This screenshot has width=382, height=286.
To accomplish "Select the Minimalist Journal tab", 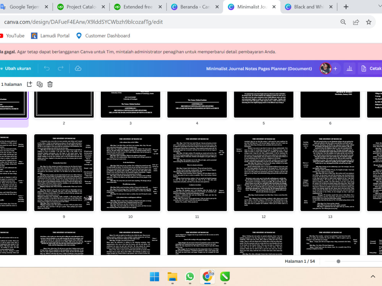I will tap(251, 7).
